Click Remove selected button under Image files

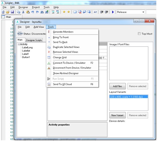pos(138,86)
